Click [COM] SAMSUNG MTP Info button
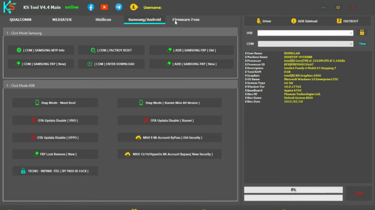 click(41, 50)
